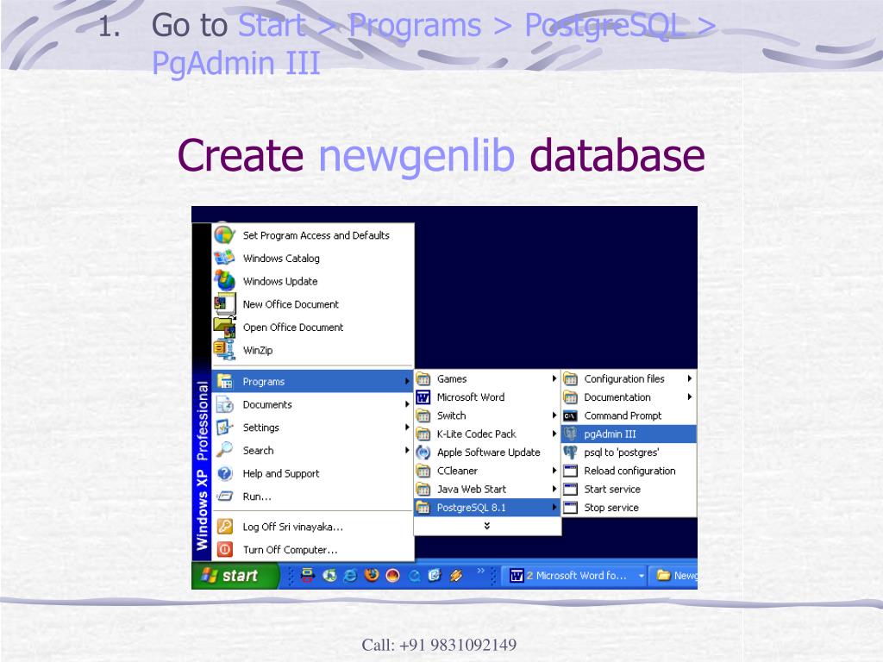Expand the CCleaner submenu arrow
Screen dimensions: 883x662
pyautogui.click(x=554, y=471)
